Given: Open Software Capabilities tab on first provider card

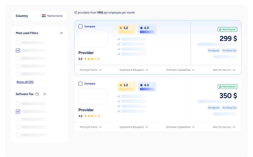Looking at the screenshot, I should pos(180,70).
